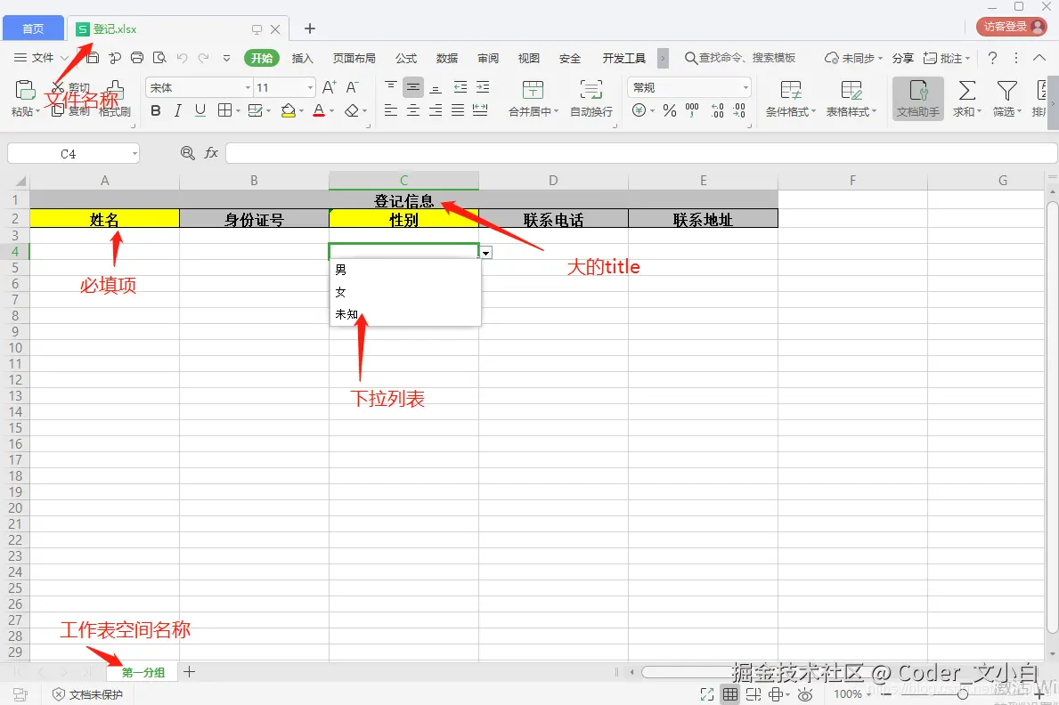The image size is (1059, 705).
Task: Align text to top
Action: coord(390,86)
